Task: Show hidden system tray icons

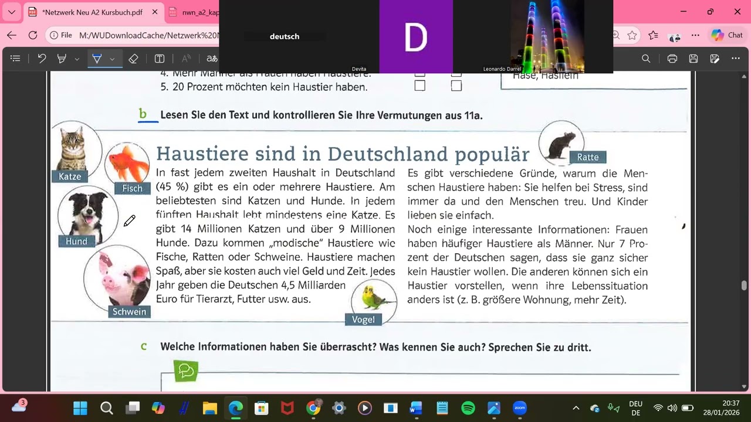Action: (x=576, y=408)
